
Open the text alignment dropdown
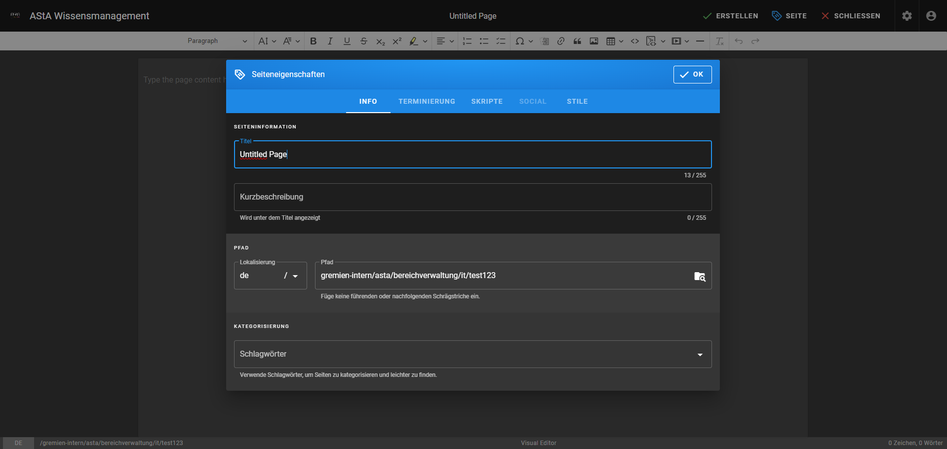click(x=445, y=41)
